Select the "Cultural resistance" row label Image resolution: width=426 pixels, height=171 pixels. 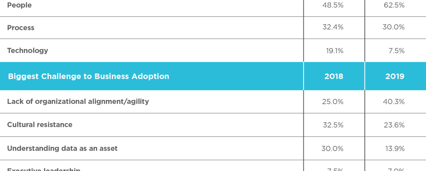40,125
